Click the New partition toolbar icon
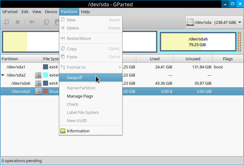244x165 pixels. pyautogui.click(x=6, y=22)
